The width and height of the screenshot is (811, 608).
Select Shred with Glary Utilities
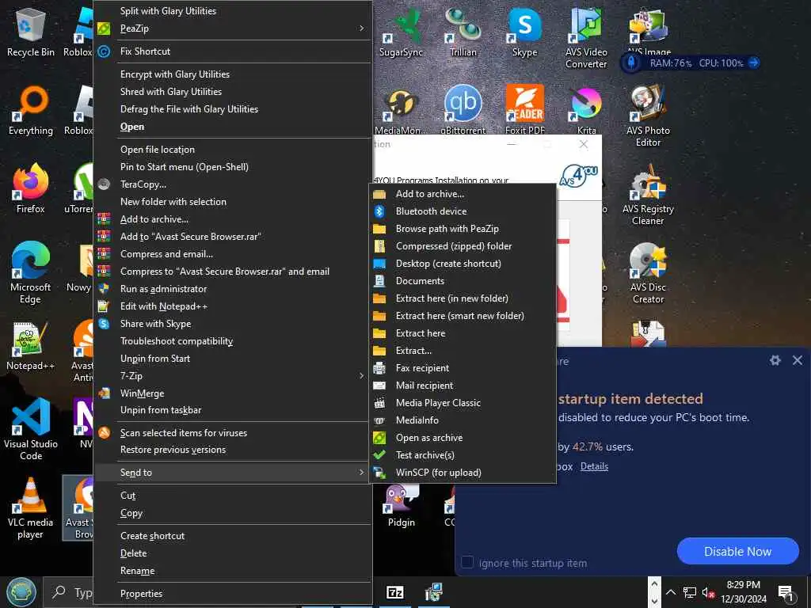click(234, 92)
